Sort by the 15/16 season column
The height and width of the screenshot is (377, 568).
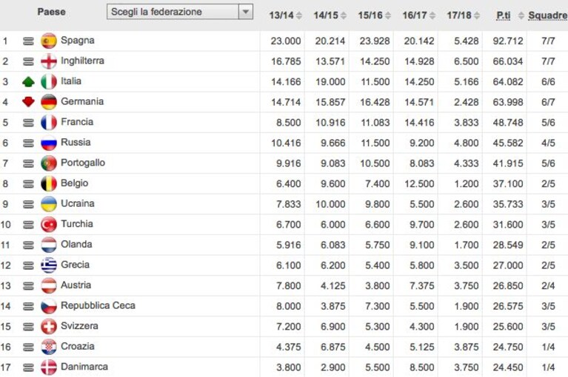(x=375, y=16)
